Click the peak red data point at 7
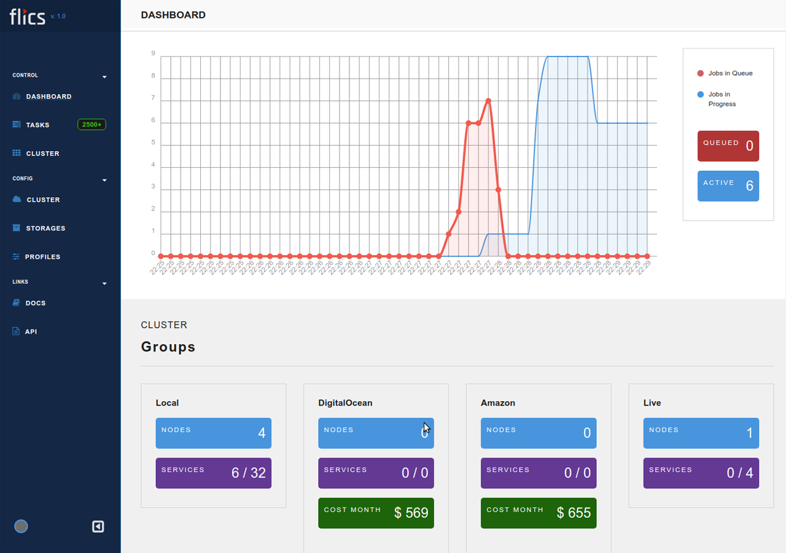786x553 pixels. [x=488, y=101]
